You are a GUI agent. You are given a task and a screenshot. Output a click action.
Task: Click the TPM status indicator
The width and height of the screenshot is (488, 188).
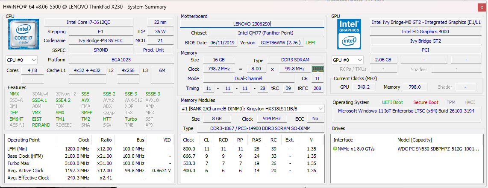tap(451, 102)
